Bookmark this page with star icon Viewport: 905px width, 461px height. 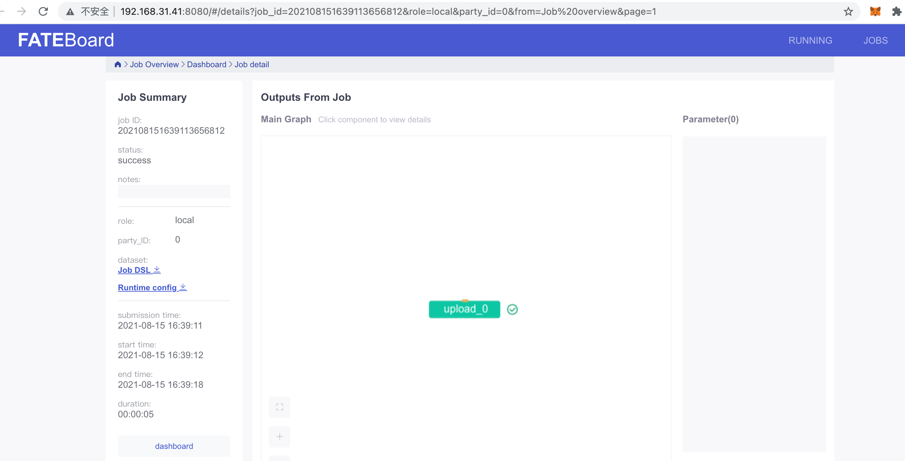tap(848, 11)
